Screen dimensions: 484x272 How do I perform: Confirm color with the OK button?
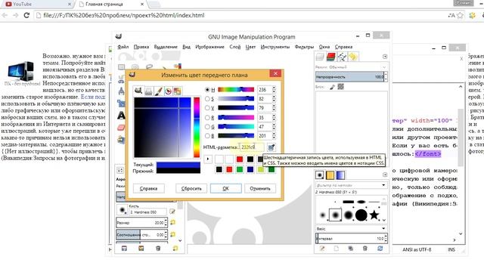coord(225,188)
